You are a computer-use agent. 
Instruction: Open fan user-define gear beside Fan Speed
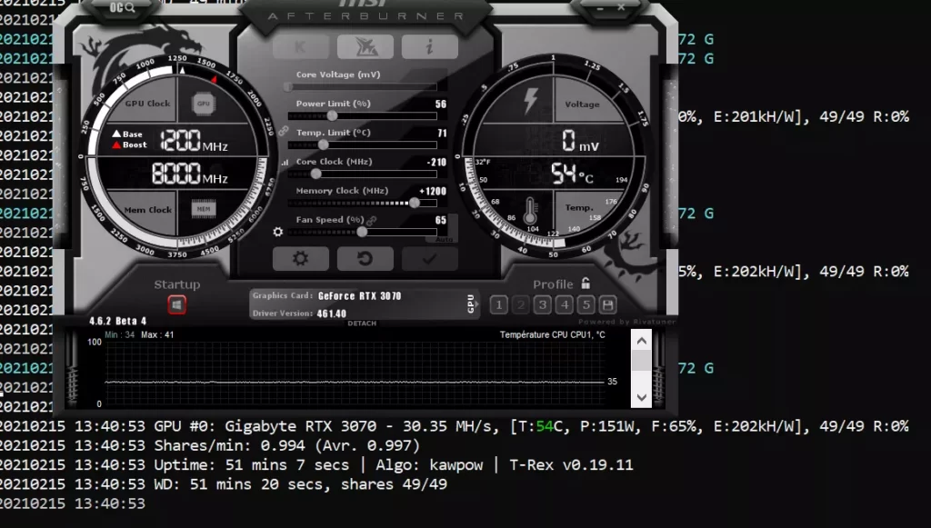pyautogui.click(x=278, y=232)
